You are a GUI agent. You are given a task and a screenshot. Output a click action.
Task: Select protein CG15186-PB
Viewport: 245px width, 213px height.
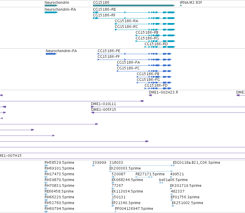click(x=148, y=74)
